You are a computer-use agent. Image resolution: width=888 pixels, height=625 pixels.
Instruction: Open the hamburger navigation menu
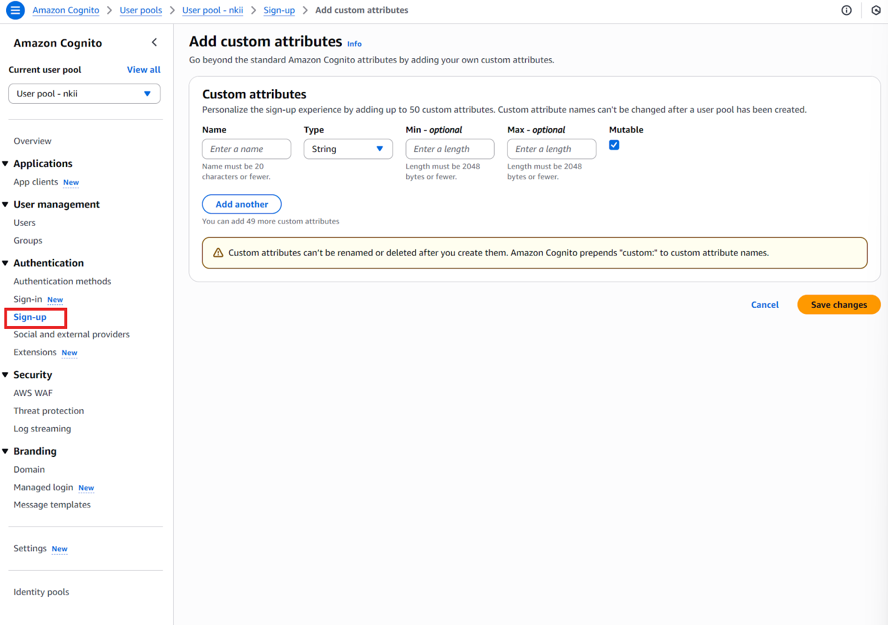coord(15,10)
